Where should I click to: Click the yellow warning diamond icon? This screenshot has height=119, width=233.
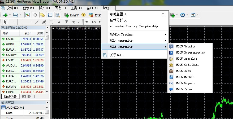84,15
